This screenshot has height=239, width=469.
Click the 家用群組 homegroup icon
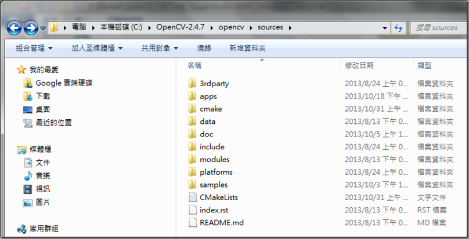tap(21, 229)
